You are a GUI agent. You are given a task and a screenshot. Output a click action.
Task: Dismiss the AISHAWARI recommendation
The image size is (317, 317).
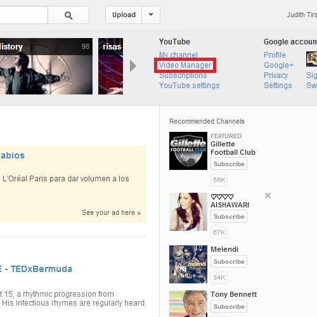[268, 196]
